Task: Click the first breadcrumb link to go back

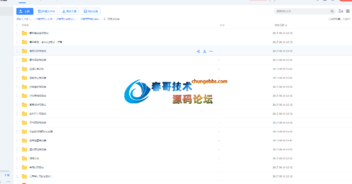Action: (x=23, y=18)
